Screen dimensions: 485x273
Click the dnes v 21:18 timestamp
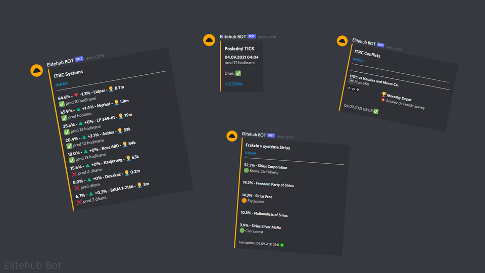pos(267,37)
